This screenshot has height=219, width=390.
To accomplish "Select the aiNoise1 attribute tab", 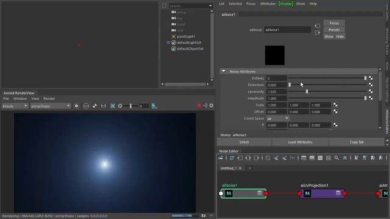I will point(229,15).
